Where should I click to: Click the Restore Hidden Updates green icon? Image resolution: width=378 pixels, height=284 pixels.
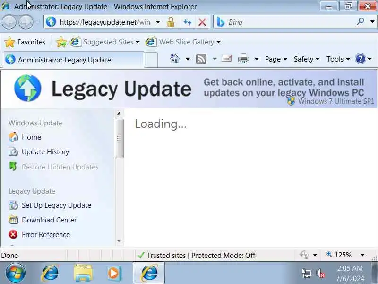(13, 167)
